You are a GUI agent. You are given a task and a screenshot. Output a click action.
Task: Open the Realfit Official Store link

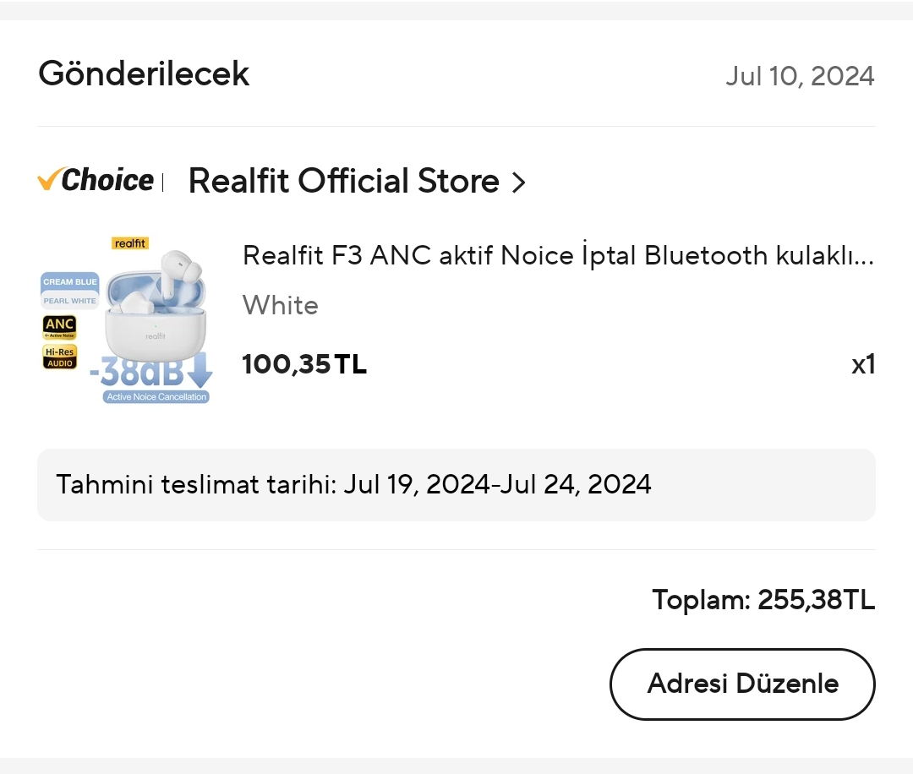[x=343, y=181]
